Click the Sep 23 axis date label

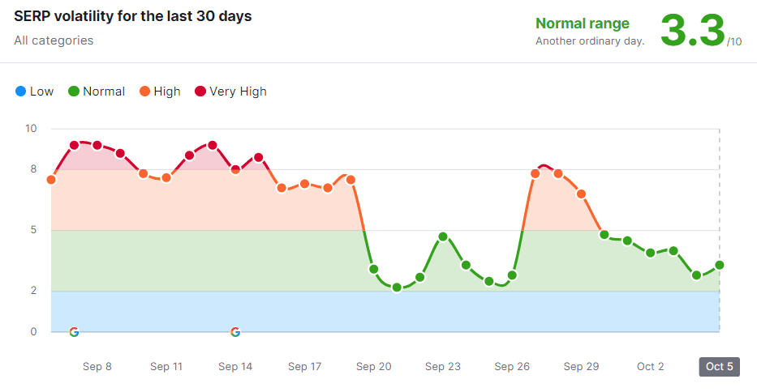(443, 367)
